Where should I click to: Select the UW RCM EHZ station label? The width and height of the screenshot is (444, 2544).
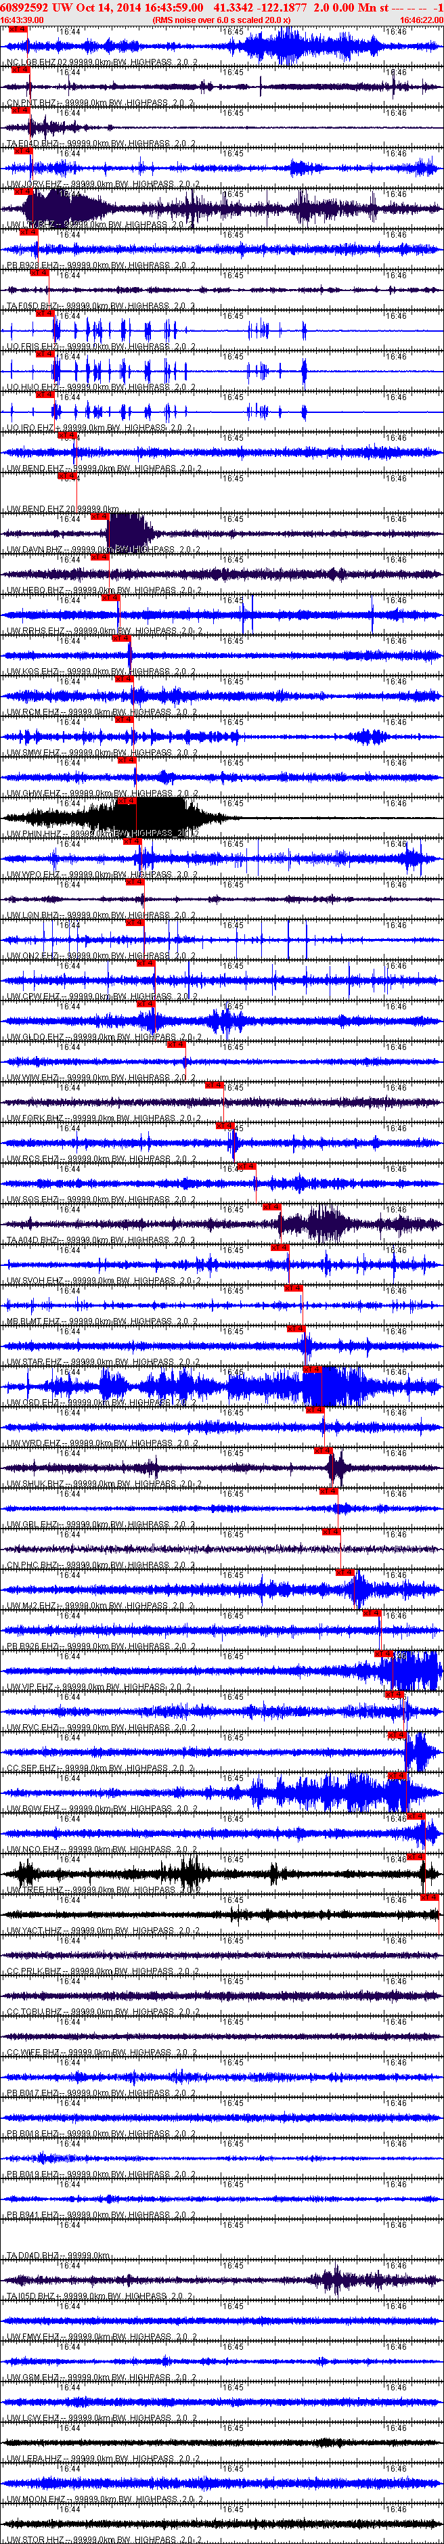click(x=103, y=711)
